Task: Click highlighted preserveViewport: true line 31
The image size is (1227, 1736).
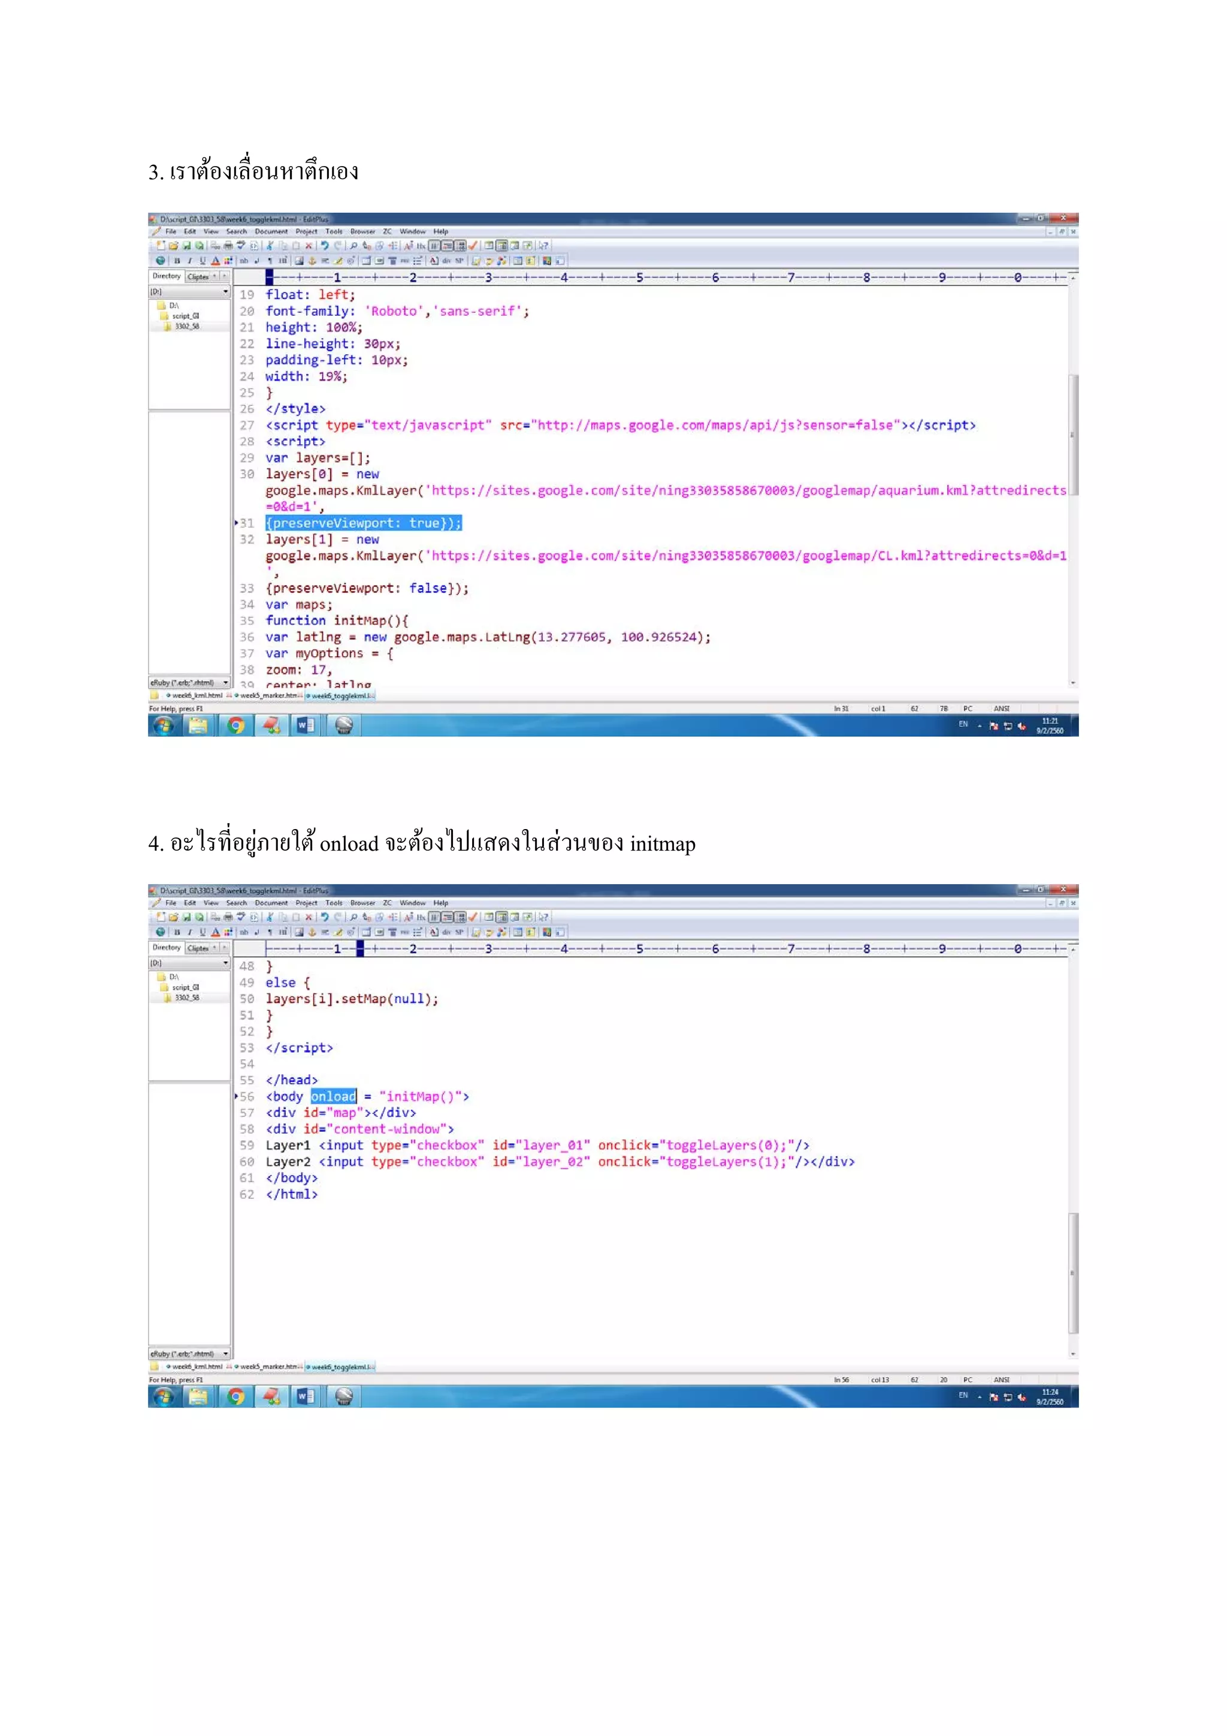Action: (364, 523)
